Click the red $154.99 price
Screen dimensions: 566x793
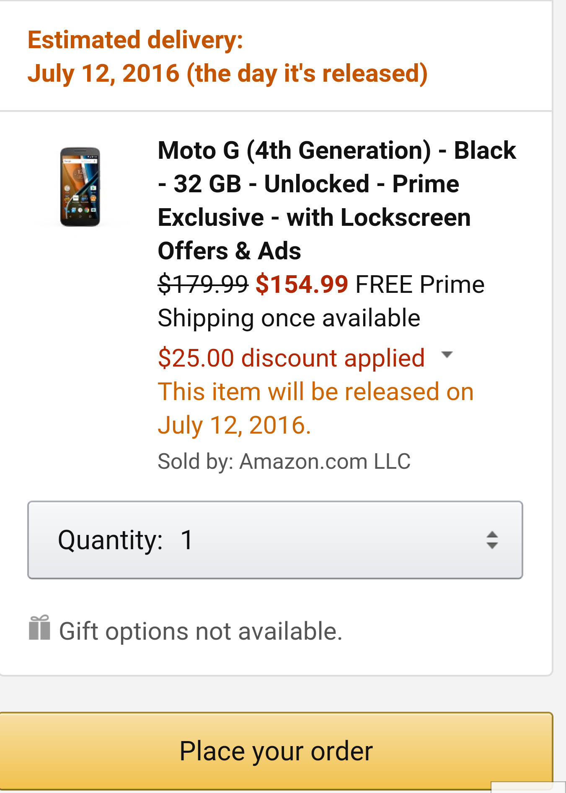click(x=302, y=284)
